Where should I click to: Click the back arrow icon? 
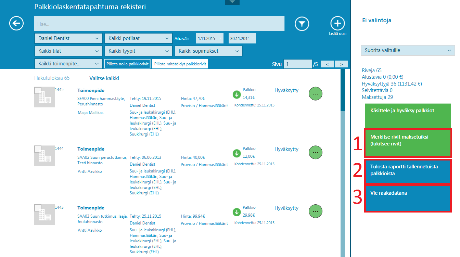point(16,24)
